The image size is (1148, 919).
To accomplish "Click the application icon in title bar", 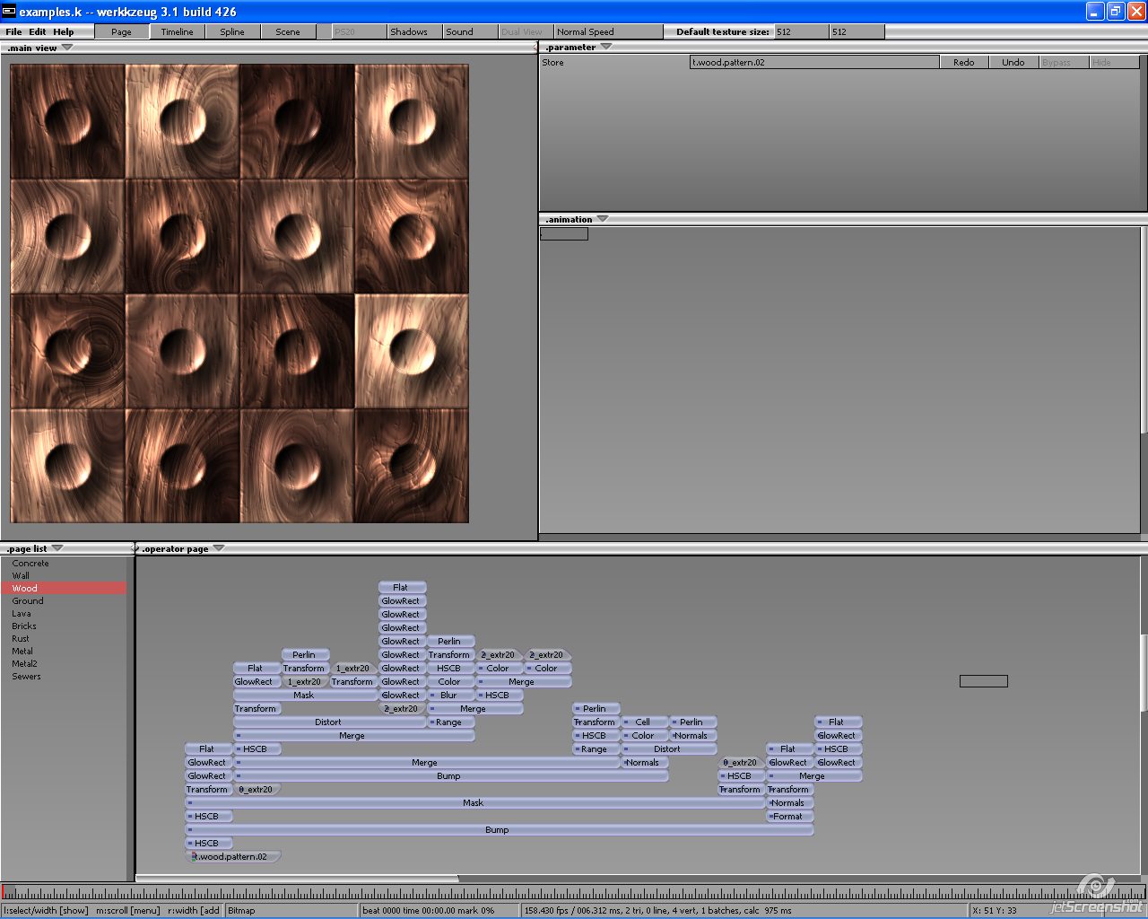I will coord(10,12).
